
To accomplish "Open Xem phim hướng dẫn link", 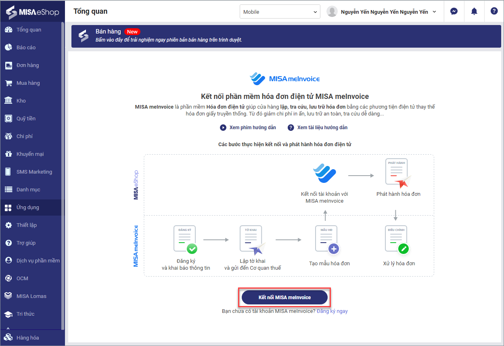I will click(253, 128).
